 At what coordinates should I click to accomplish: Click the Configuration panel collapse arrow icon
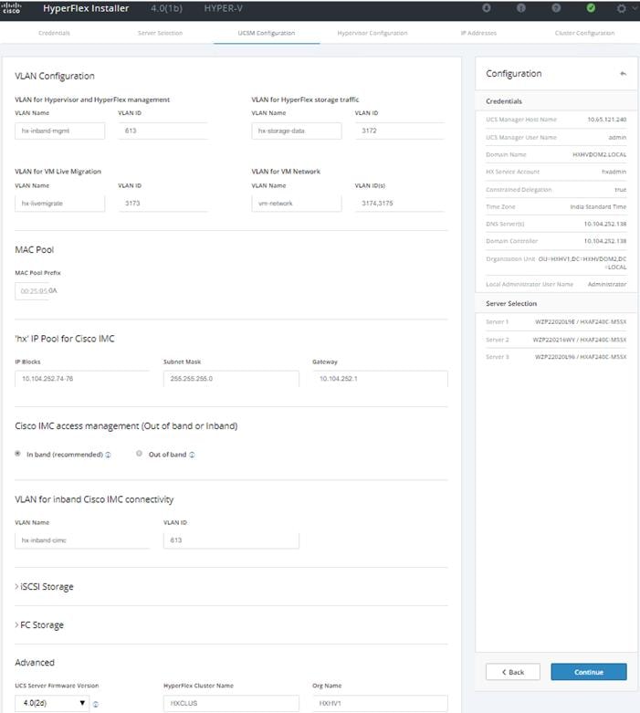click(623, 74)
